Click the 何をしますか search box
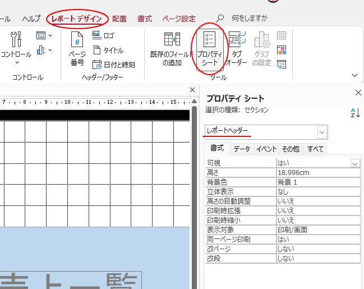Viewport: 364px width, 289px height. [250, 18]
